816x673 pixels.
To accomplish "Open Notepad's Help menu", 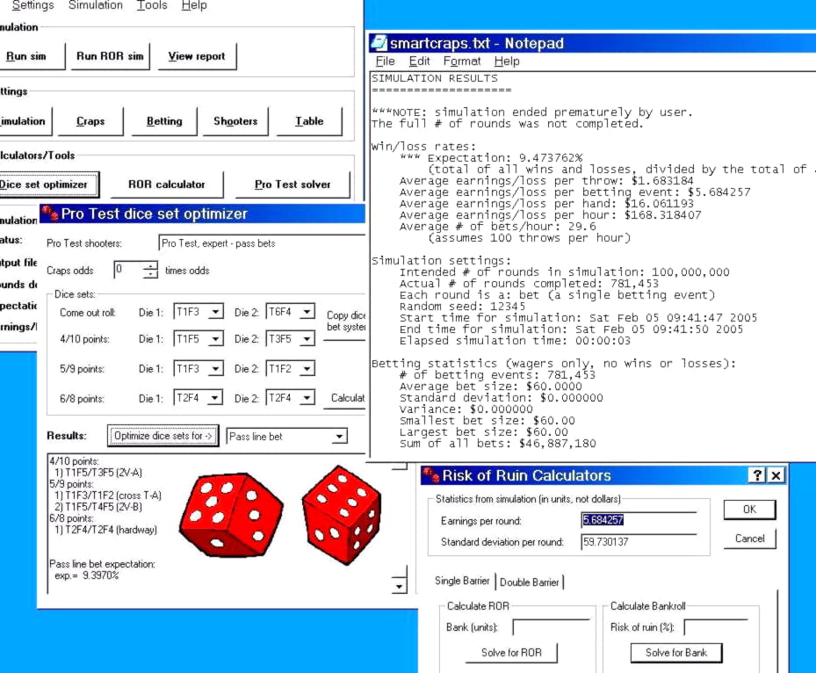I will (x=507, y=62).
